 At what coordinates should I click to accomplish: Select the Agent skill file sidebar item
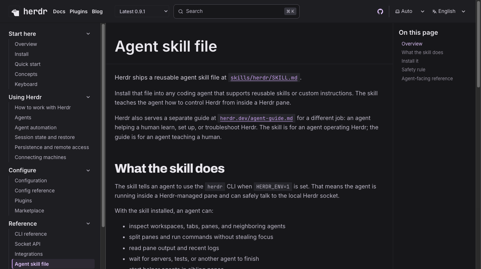[53, 264]
